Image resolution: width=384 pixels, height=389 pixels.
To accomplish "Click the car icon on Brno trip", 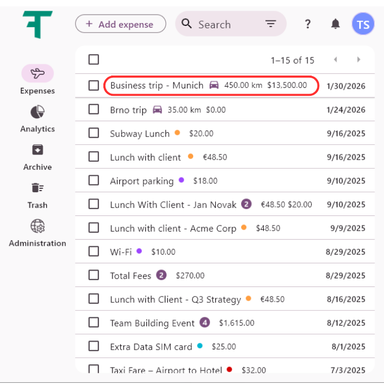I will click(x=158, y=110).
